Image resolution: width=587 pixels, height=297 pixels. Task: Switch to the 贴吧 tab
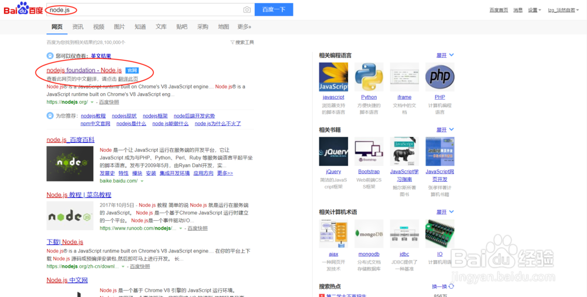point(182,27)
